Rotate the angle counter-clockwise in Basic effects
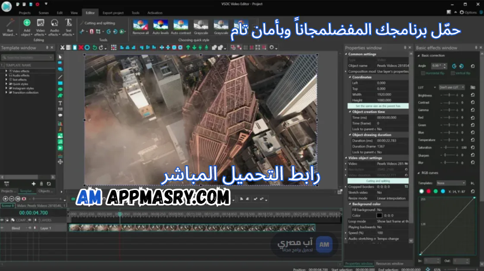This screenshot has width=484, height=271. [454, 66]
